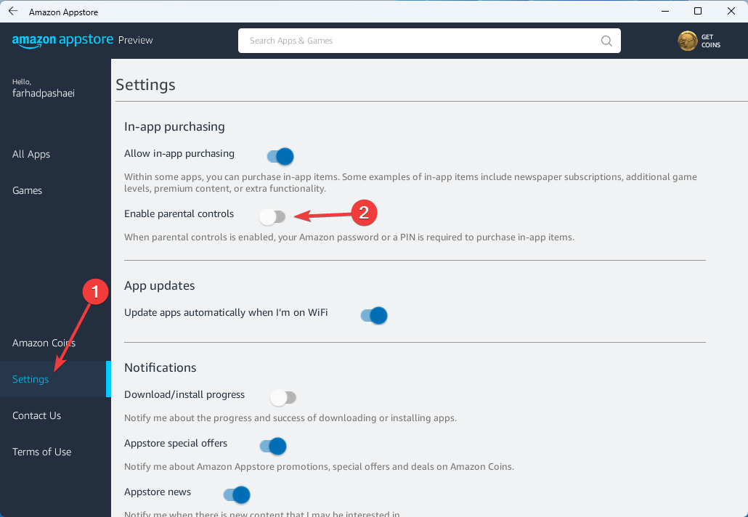Click the Settings page heading

pos(145,85)
